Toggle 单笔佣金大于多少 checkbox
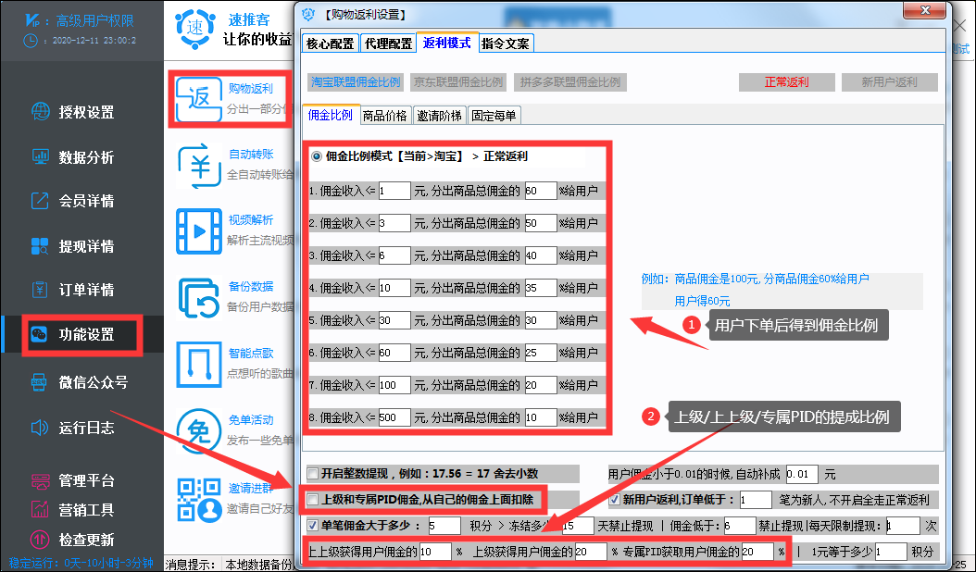 coord(312,526)
